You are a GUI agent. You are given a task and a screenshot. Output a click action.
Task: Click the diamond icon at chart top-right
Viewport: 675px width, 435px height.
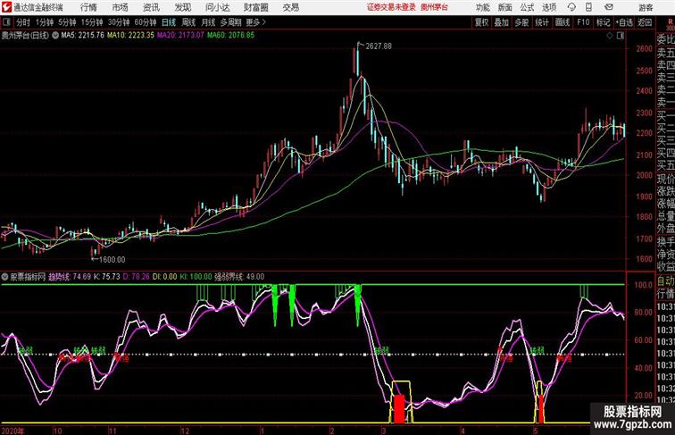tap(610, 36)
